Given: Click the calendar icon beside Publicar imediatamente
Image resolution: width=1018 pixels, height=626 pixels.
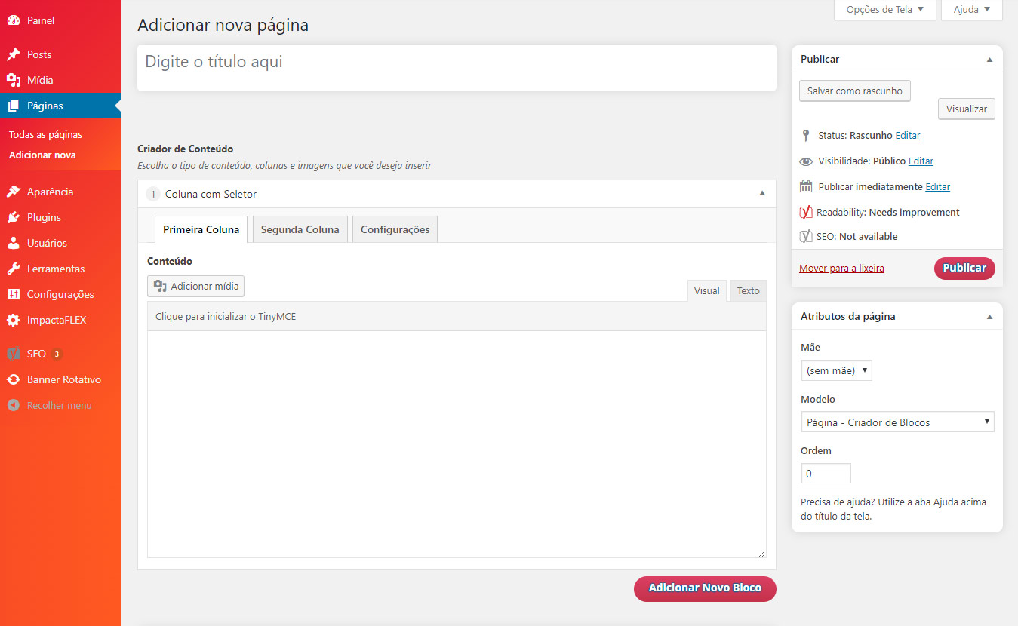Looking at the screenshot, I should click(x=806, y=186).
